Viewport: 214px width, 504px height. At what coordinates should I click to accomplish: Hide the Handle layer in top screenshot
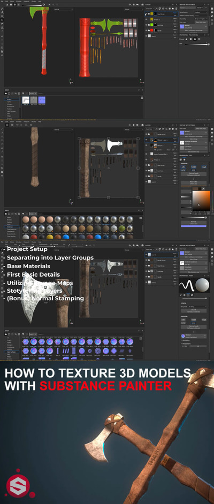[146, 30]
